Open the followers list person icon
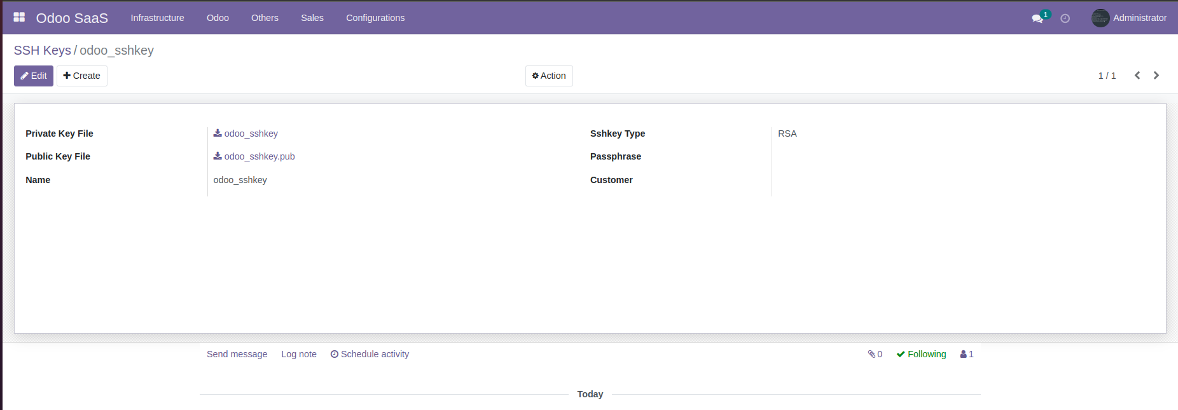Image resolution: width=1178 pixels, height=410 pixels. point(967,354)
